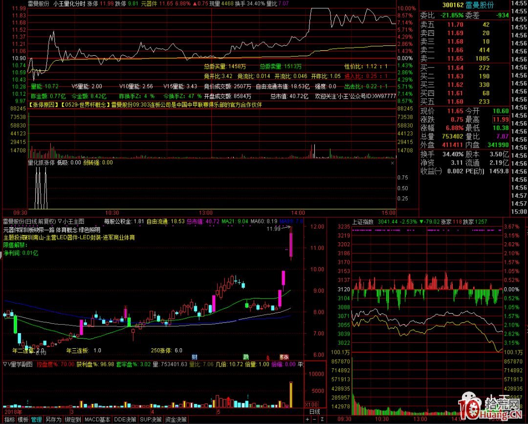Zoom in with the + button at bottom
Viewport: 528px width, 424px height.
(308, 420)
